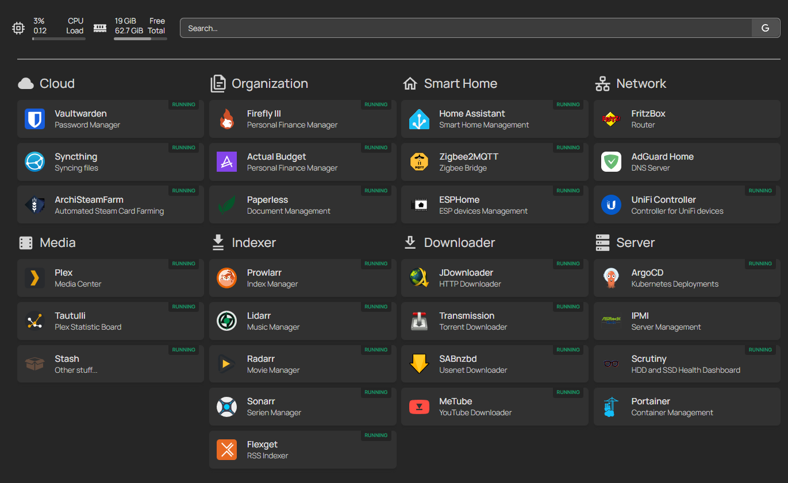Viewport: 788px width, 483px height.
Task: Click the Sonarr icon
Action: point(227,407)
